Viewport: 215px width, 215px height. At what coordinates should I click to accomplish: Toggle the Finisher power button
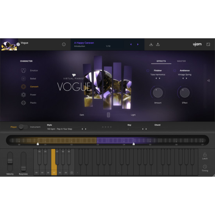pos(148,70)
